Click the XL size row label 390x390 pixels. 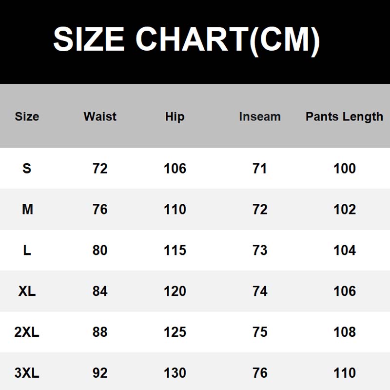click(x=27, y=291)
